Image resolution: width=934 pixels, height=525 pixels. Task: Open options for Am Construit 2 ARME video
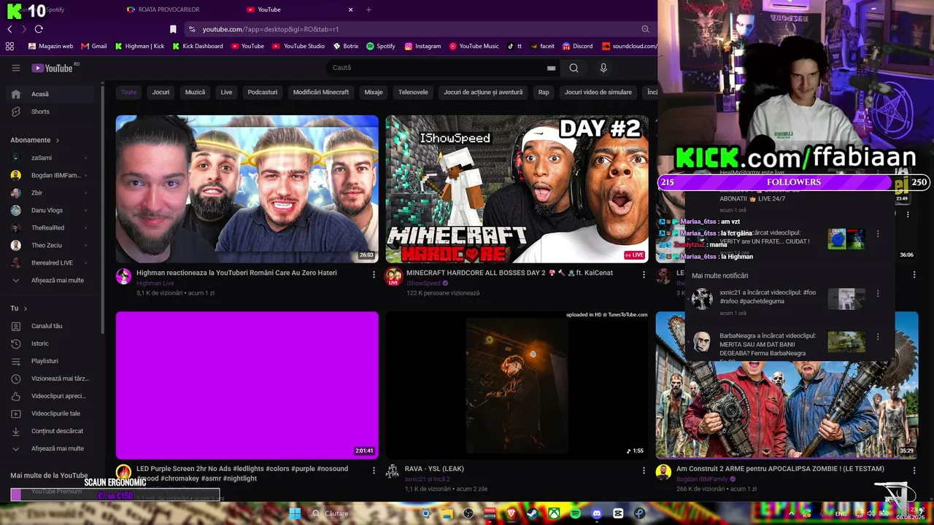click(x=914, y=471)
